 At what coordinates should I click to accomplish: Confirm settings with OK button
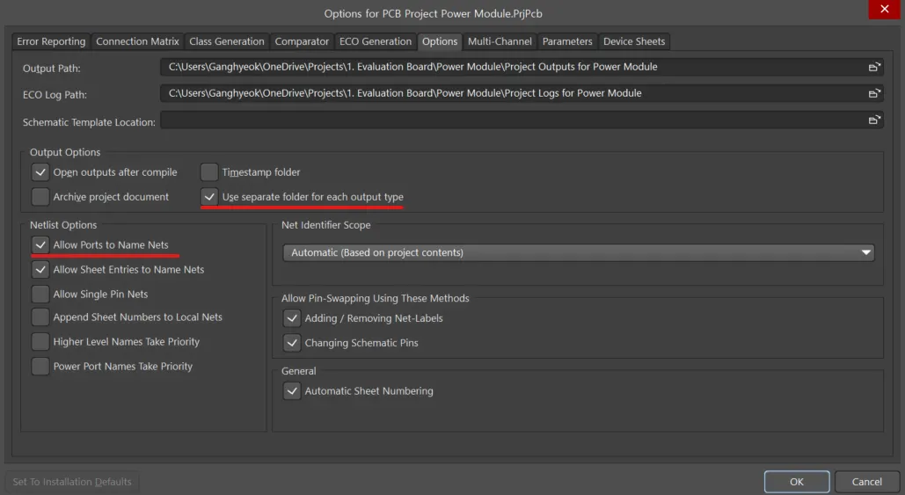[x=797, y=482]
